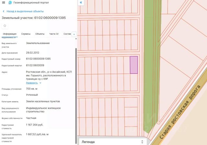
Task: Select the highlighted purple parcel on the map
Action: (134, 65)
